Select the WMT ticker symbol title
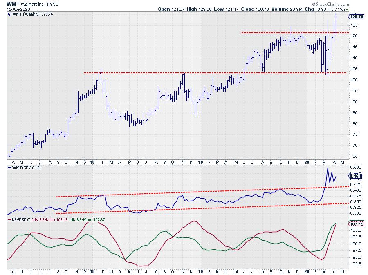This screenshot has width=368, height=275. [x=13, y=3]
